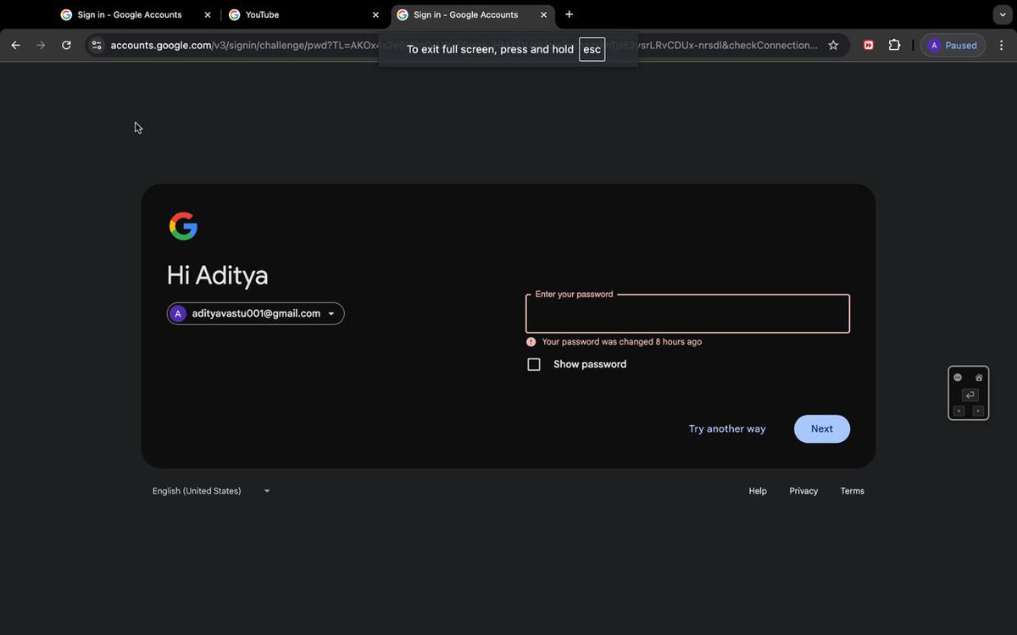This screenshot has height=635, width=1017.
Task: View site information icon in address bar
Action: click(x=97, y=45)
